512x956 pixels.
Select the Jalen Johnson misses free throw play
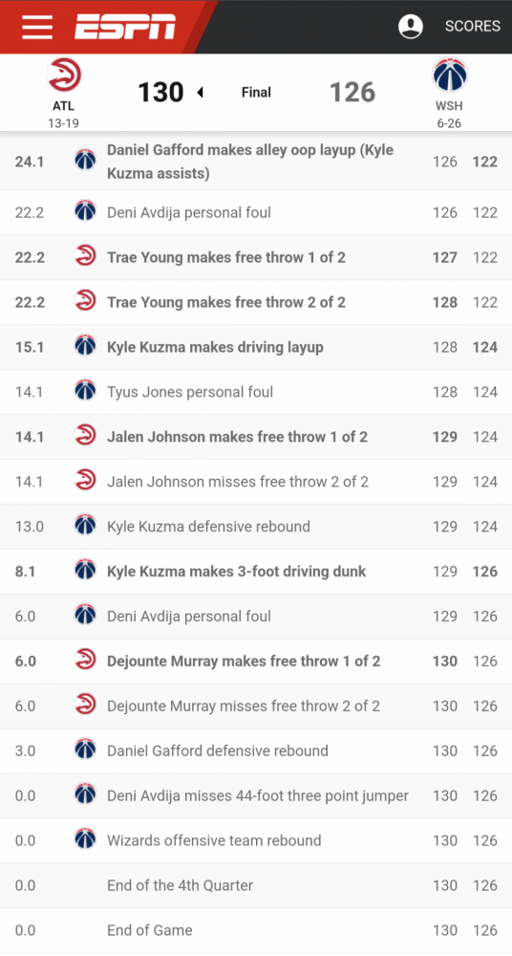(256, 482)
